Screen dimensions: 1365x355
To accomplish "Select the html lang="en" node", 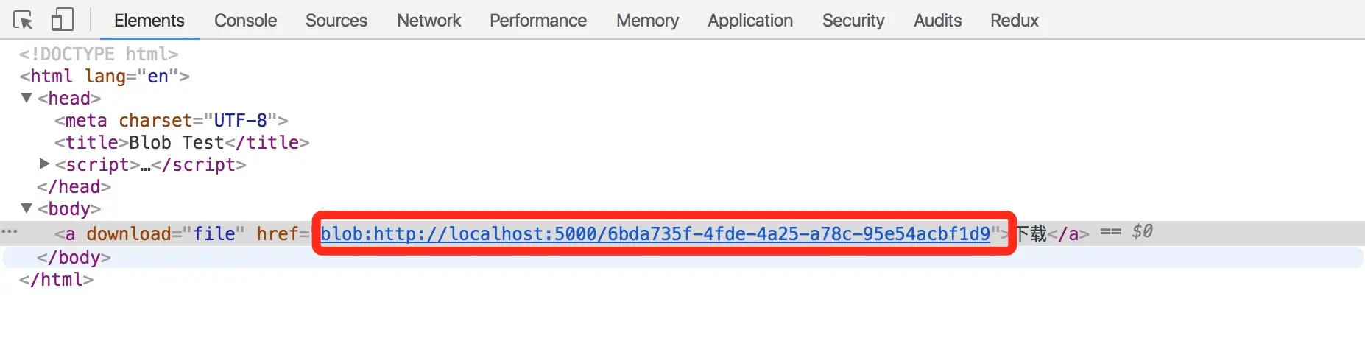I will [x=105, y=76].
